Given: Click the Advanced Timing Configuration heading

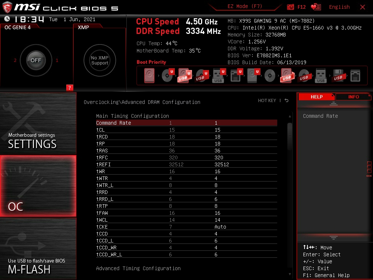Looking at the screenshot, I should [138, 268].
